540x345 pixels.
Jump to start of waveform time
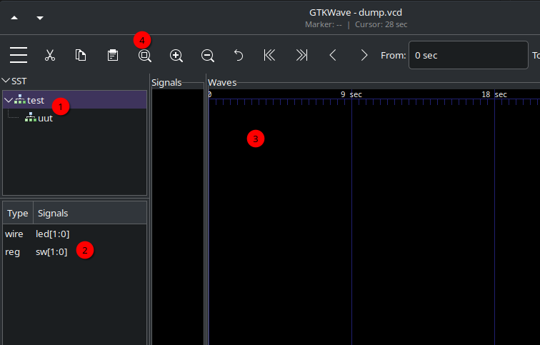pos(270,55)
